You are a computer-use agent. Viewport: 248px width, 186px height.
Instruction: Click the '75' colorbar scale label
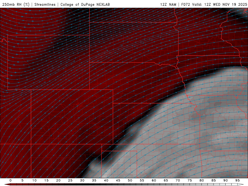coord(190,180)
